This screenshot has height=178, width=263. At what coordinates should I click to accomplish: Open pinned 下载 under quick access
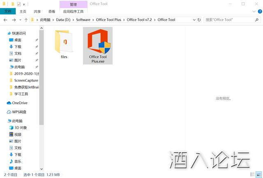(x=18, y=47)
